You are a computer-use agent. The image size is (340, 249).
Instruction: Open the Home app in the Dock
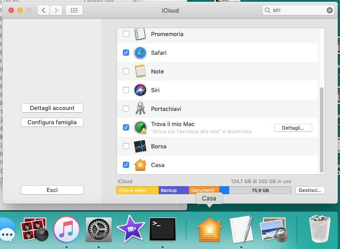(x=209, y=229)
